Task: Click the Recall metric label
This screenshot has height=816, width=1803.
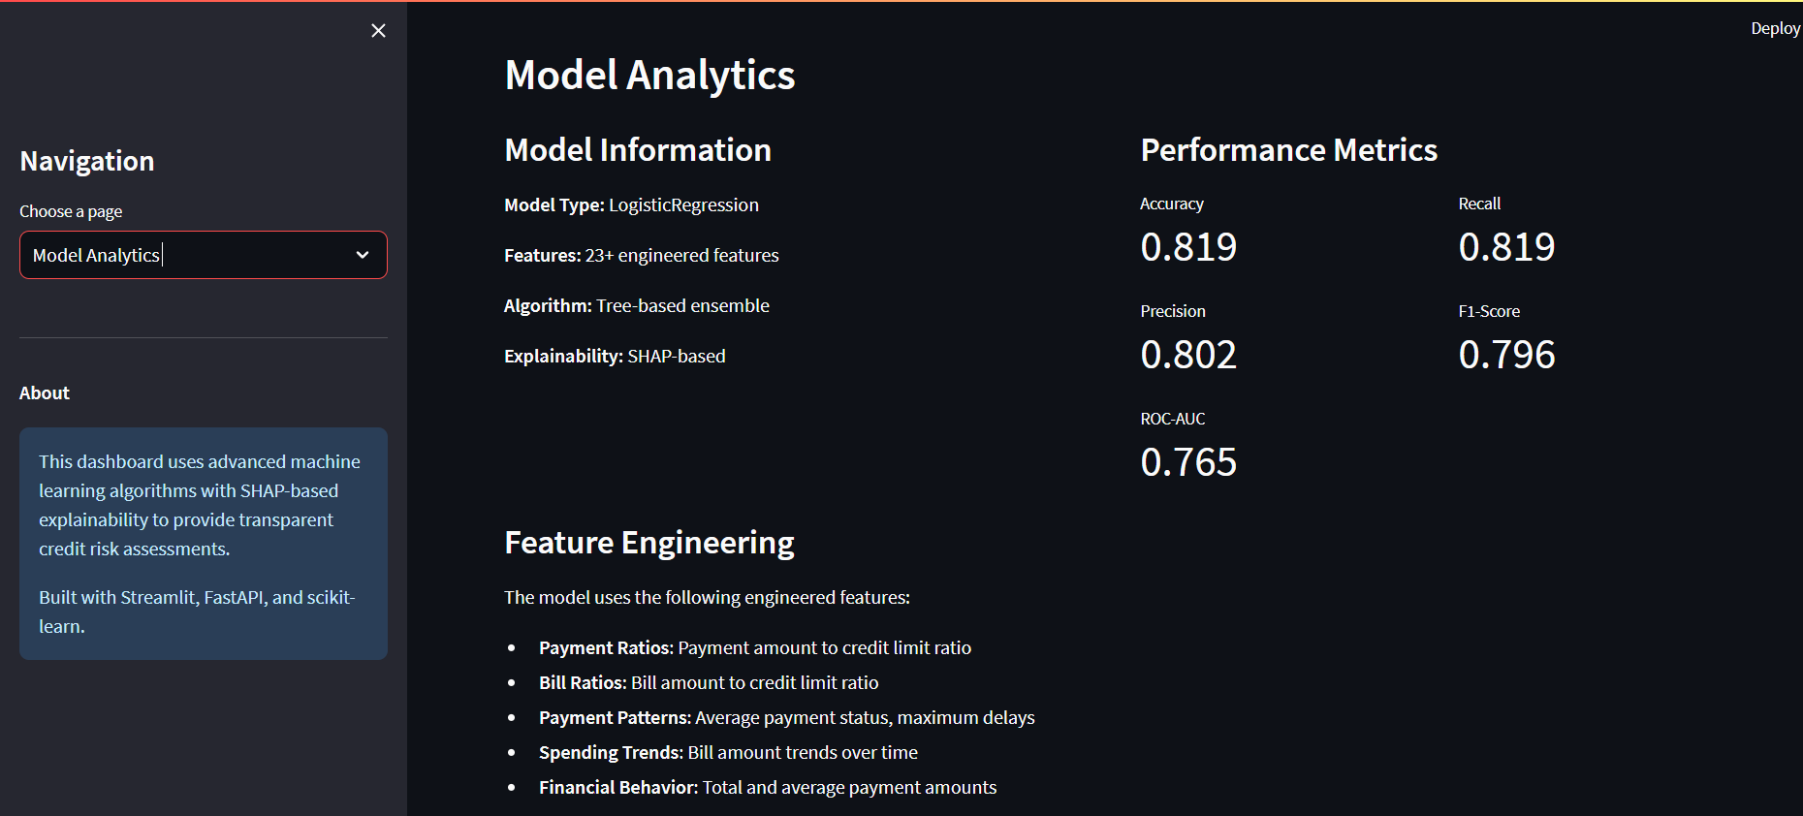Action: tap(1478, 204)
